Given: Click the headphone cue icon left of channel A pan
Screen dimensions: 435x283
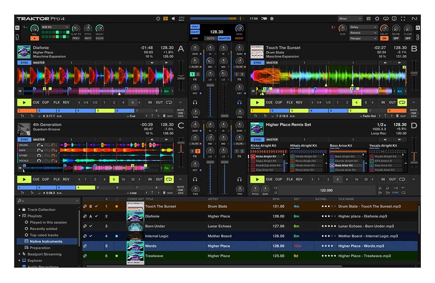Looking at the screenshot, I should [195, 102].
